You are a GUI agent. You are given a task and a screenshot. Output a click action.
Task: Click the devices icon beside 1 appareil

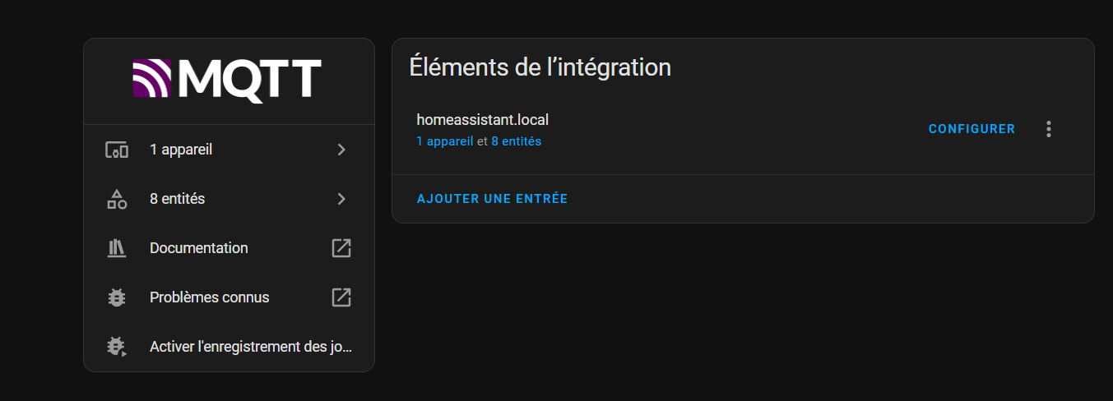(117, 150)
